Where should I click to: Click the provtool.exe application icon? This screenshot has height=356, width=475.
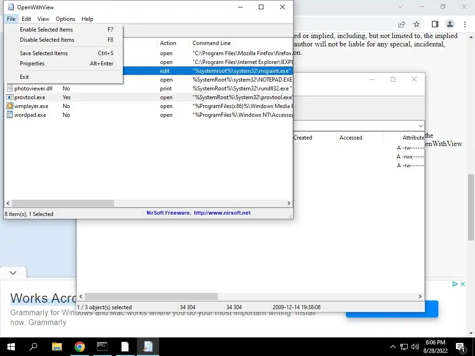[x=10, y=97]
